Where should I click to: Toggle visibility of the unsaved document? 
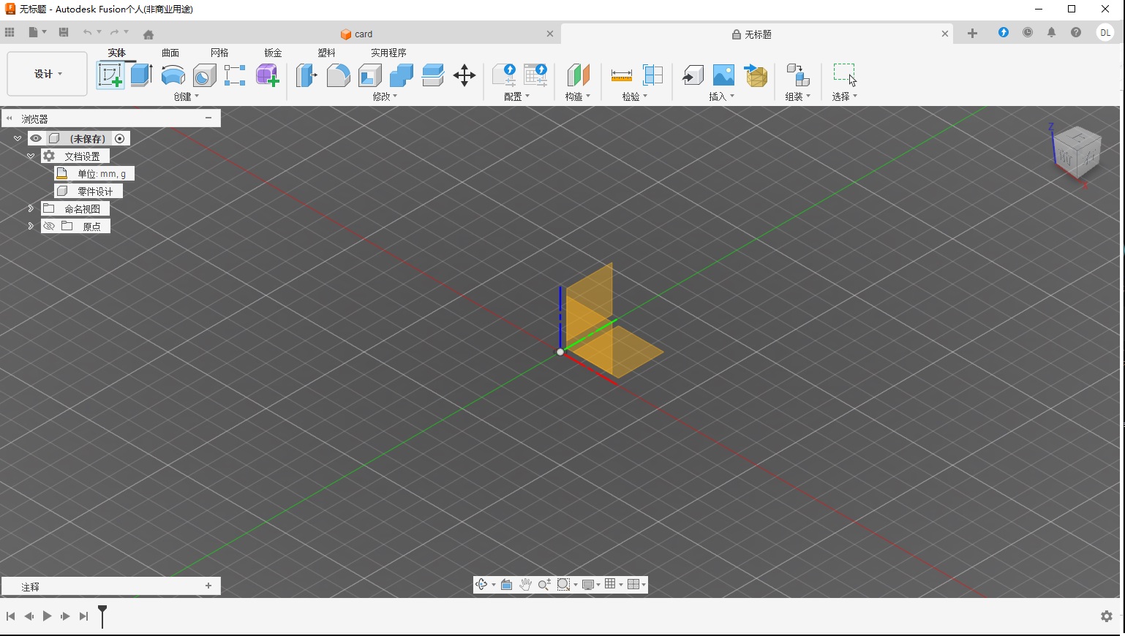[x=36, y=138]
